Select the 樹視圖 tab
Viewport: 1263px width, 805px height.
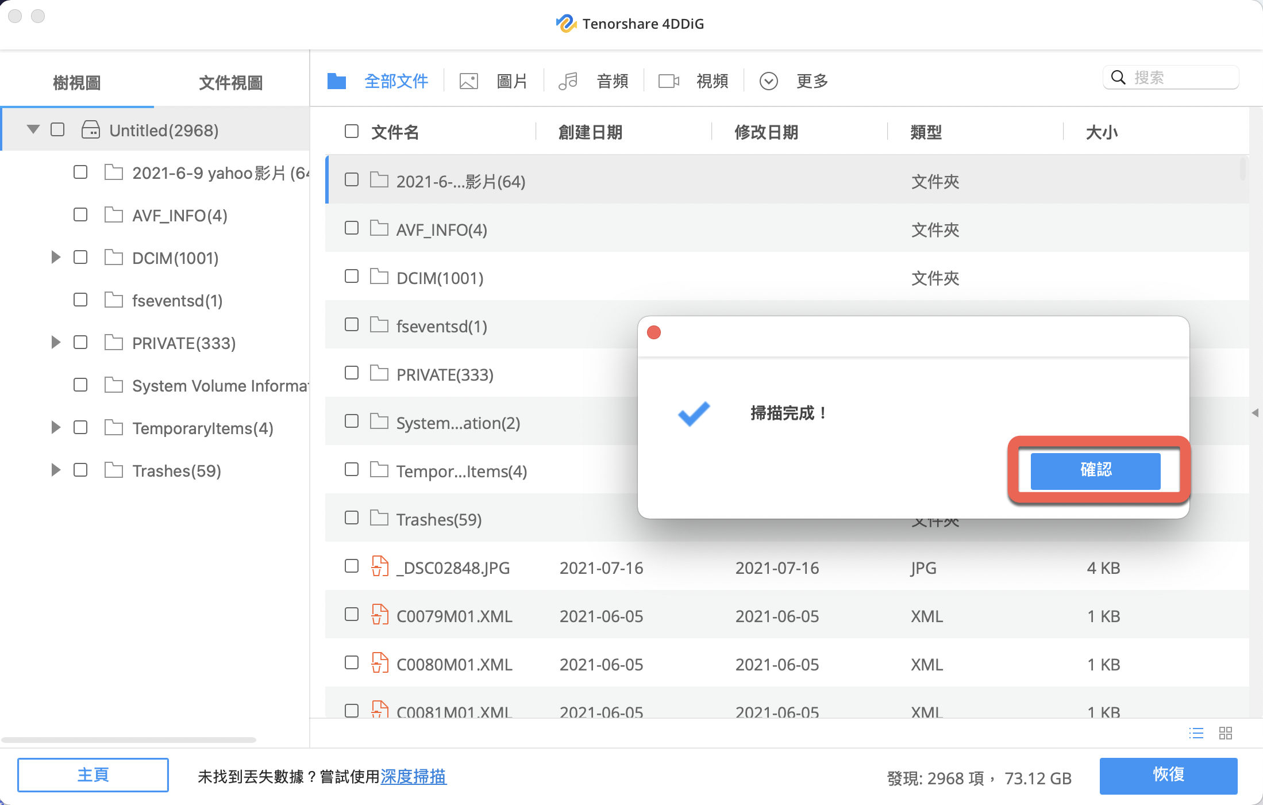[77, 82]
